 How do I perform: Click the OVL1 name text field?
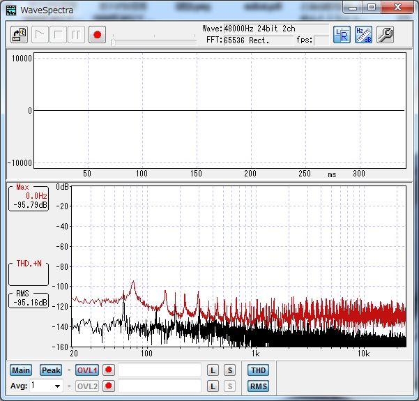click(160, 370)
